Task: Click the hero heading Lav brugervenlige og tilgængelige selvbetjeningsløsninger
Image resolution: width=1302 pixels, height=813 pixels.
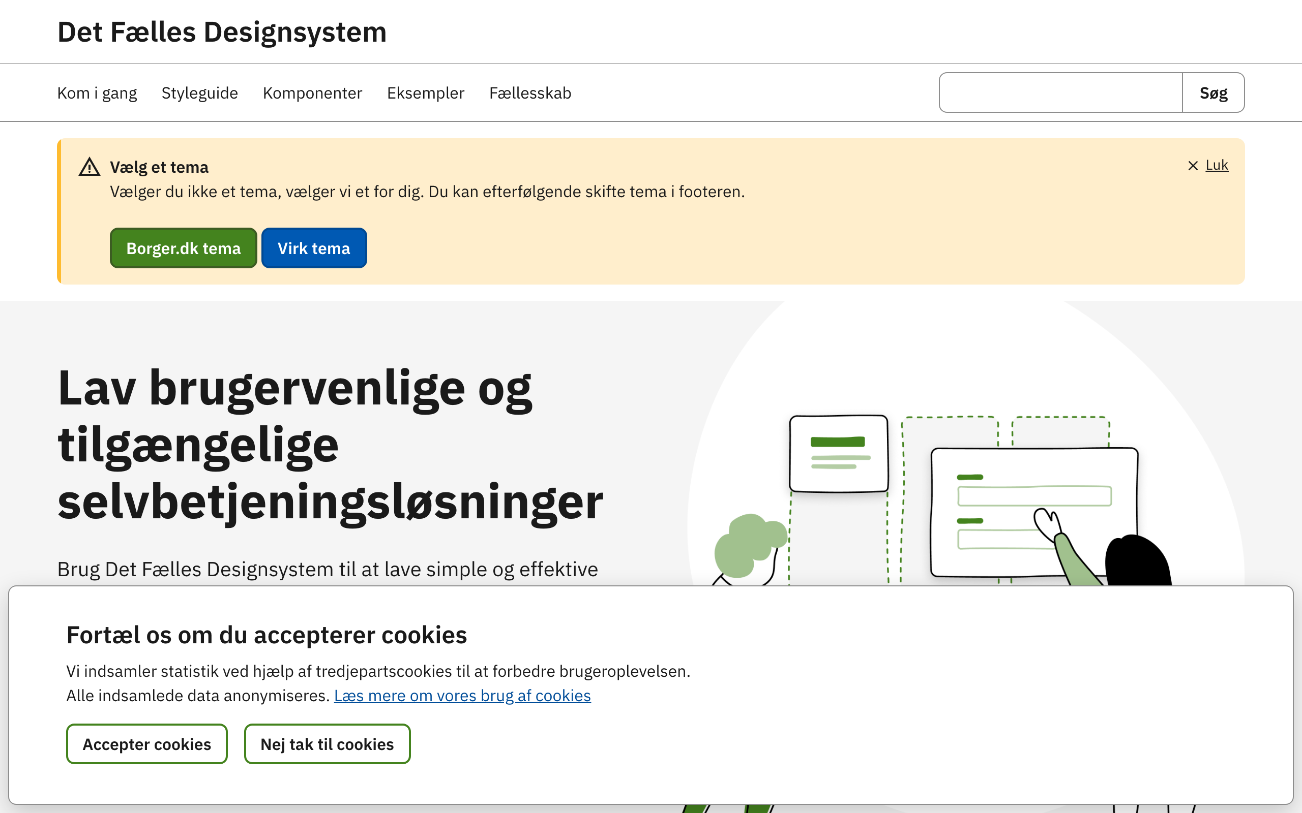Action: point(331,444)
